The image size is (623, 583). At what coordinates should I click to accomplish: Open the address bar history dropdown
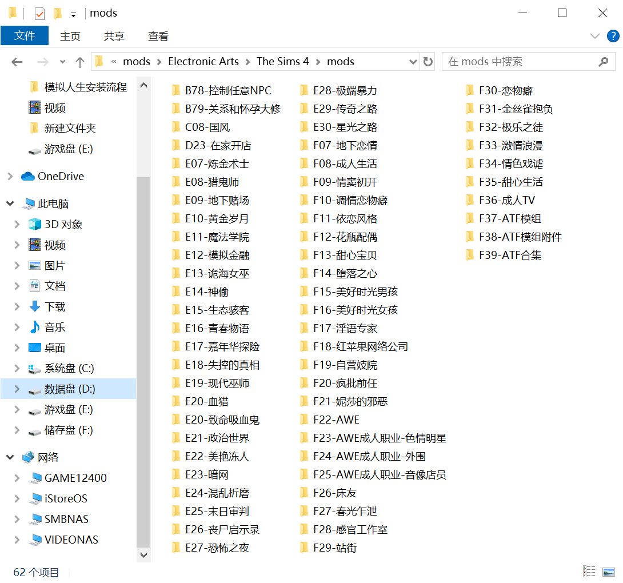[x=413, y=62]
